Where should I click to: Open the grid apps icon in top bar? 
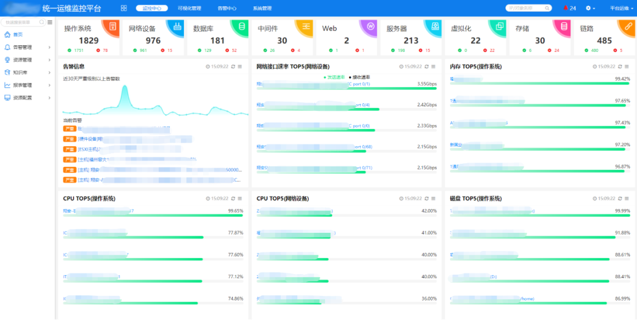coord(124,8)
